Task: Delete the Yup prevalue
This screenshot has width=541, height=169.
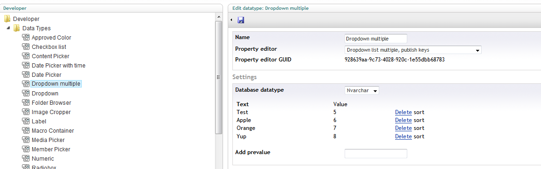Action: coord(404,136)
